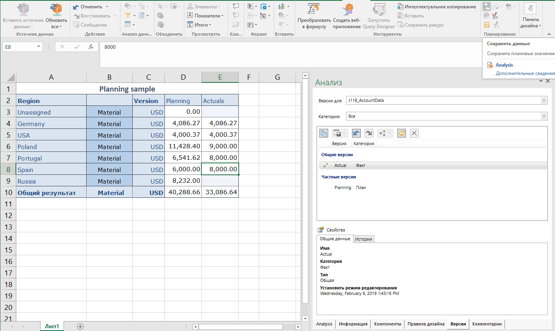Click the formula bar input showing 8000
Screen dimensions: 555x331
pyautogui.click(x=290, y=54)
